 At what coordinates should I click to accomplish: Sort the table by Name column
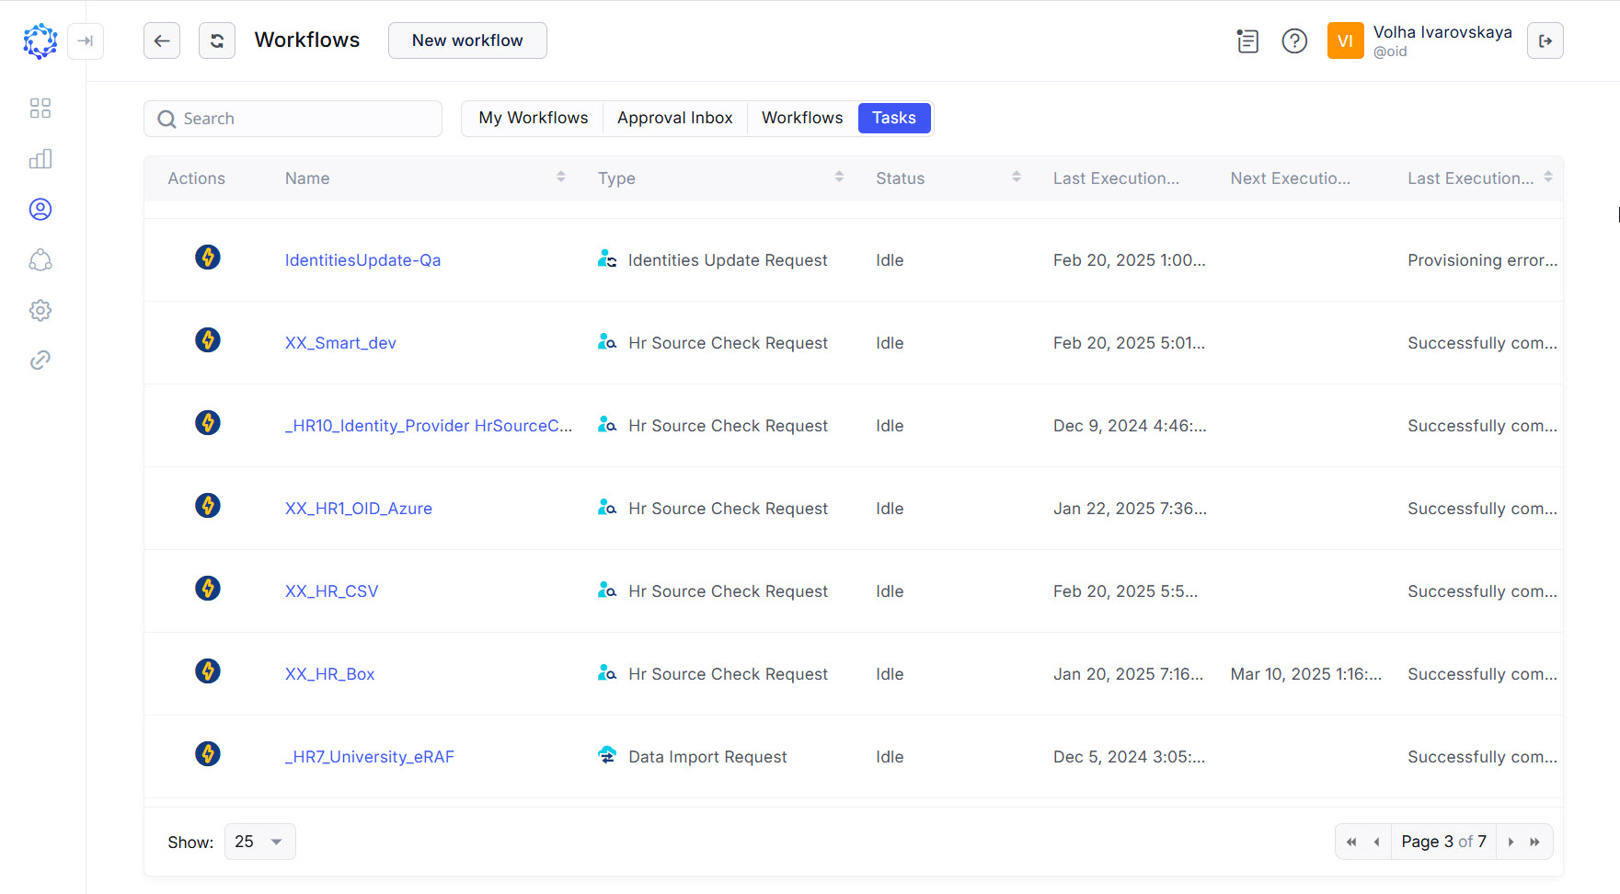(560, 178)
